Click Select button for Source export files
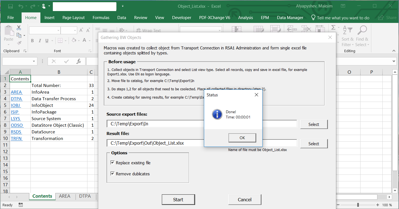This screenshot has height=209, width=399. (314, 124)
